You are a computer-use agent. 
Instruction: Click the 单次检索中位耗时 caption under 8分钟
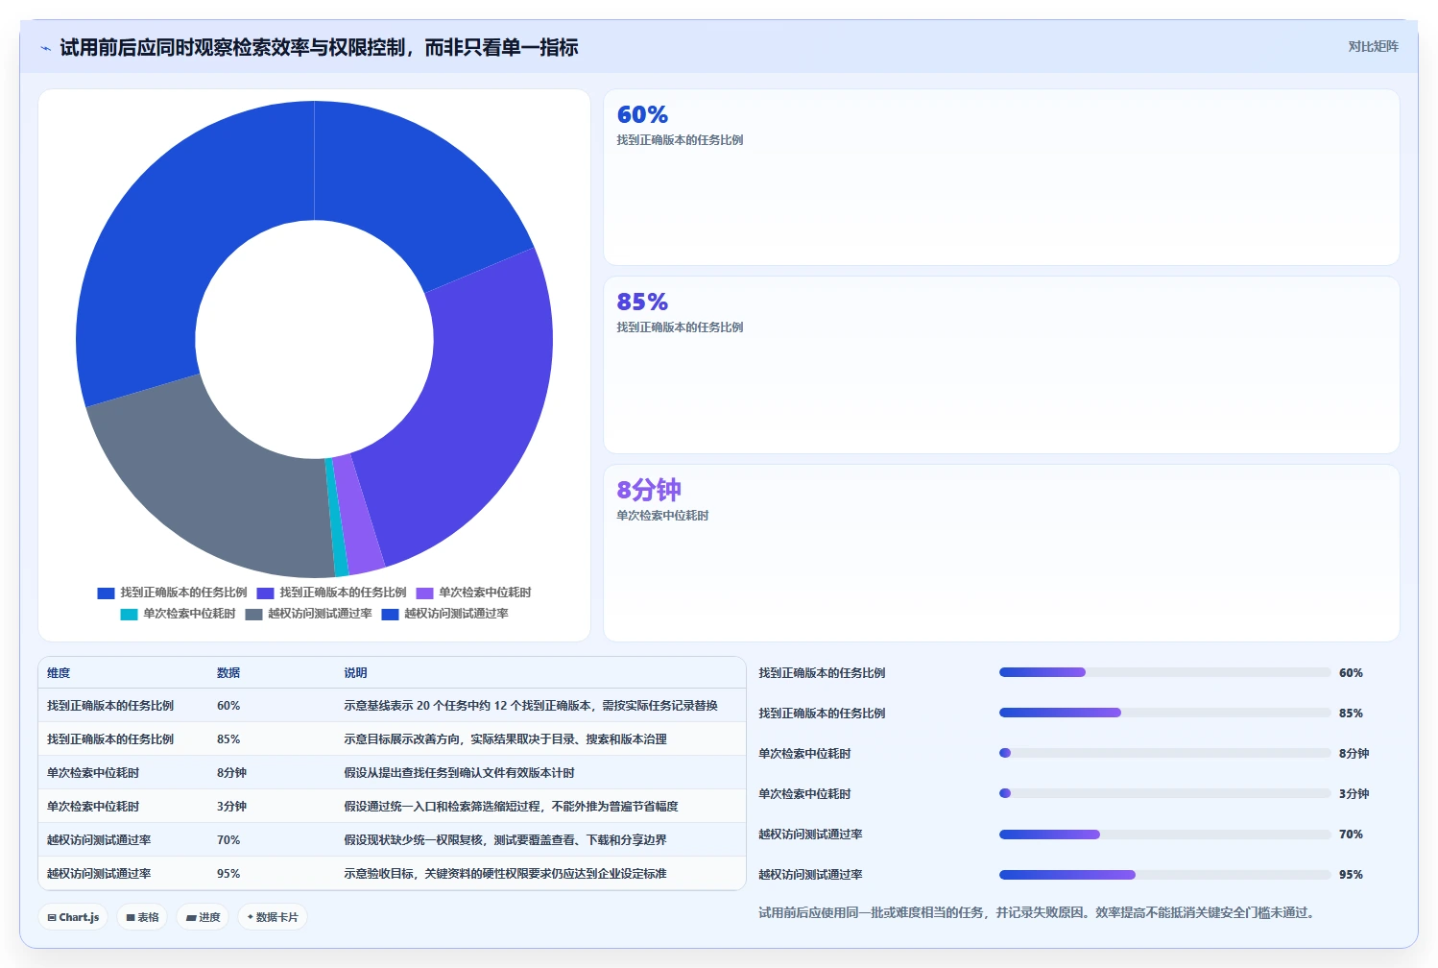point(662,516)
